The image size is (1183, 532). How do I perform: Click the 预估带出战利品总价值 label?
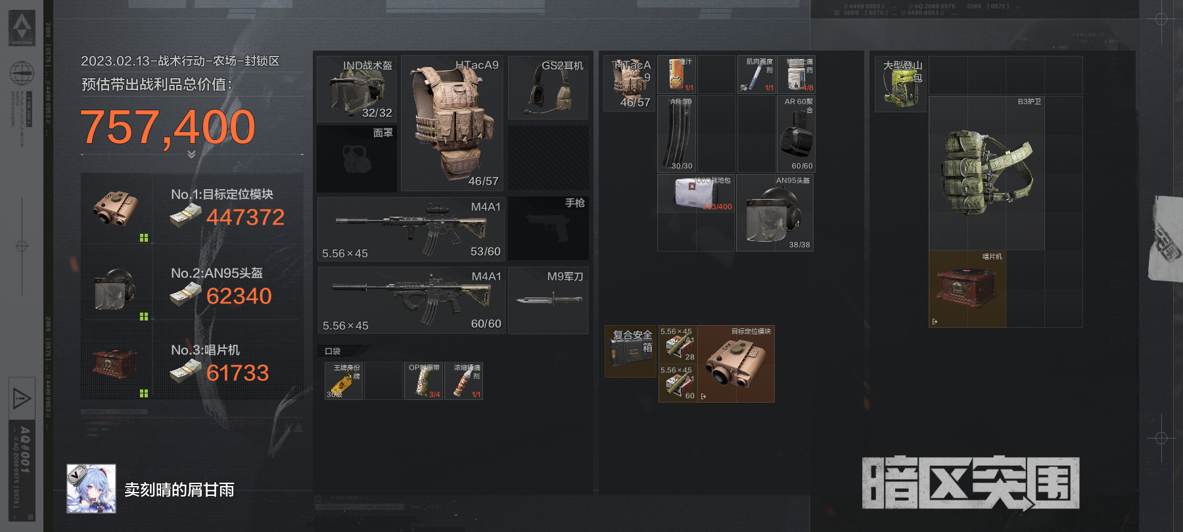coord(156,85)
